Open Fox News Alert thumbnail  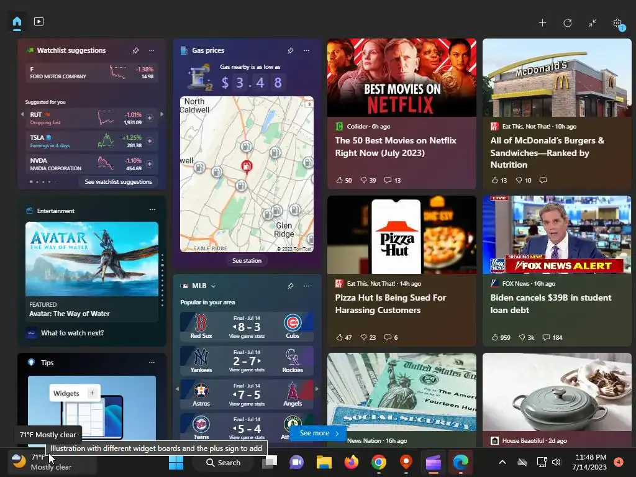[x=557, y=235]
